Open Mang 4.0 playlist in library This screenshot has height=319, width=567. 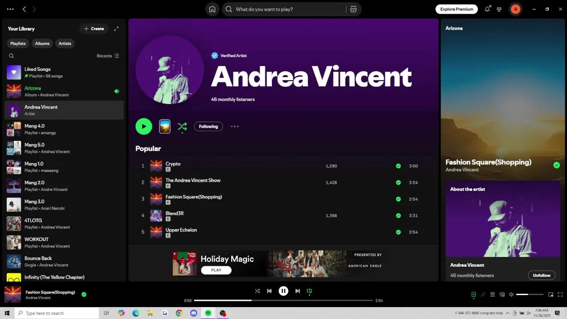(x=64, y=129)
